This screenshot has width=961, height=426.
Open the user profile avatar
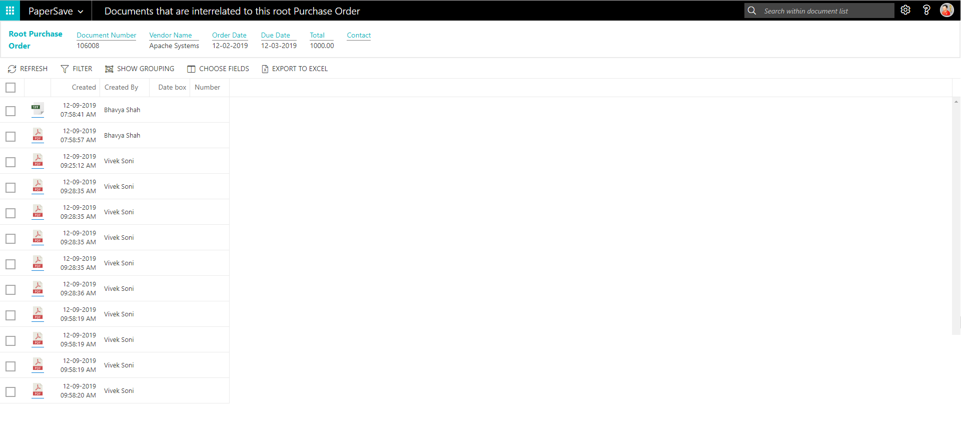pos(946,10)
